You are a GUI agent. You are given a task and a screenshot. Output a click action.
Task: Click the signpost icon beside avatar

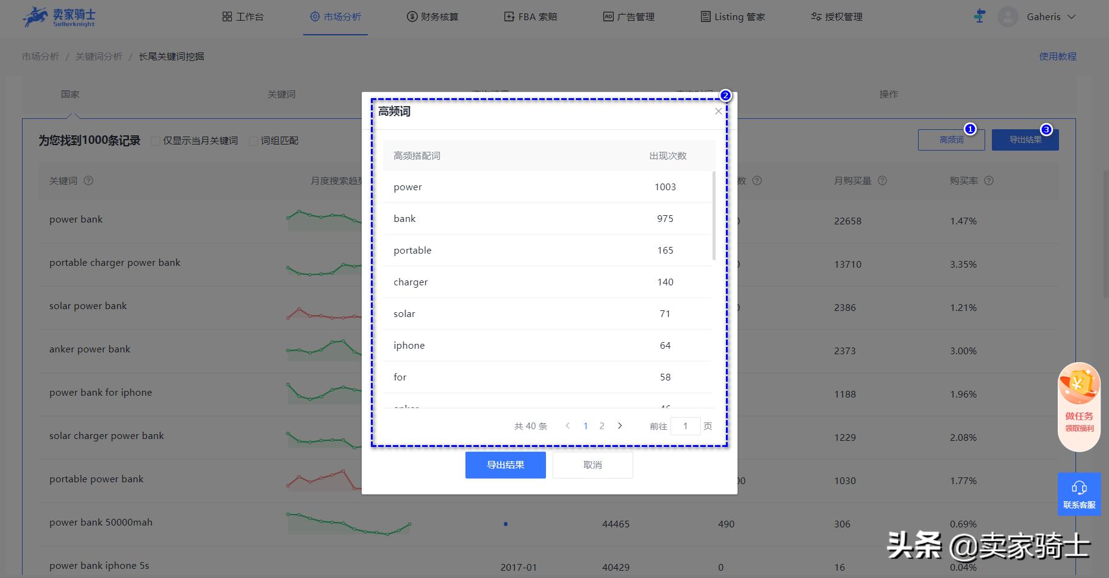pos(980,16)
